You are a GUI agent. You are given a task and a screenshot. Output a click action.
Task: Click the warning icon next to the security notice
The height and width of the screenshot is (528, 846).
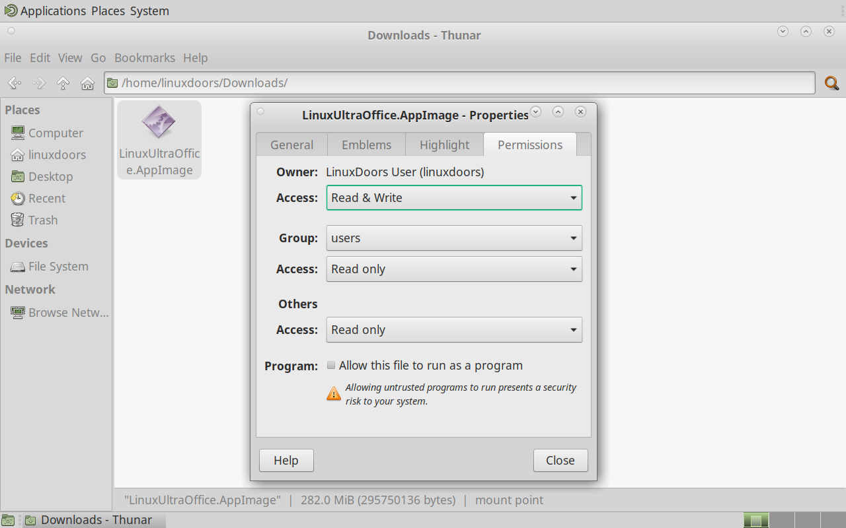pos(334,393)
